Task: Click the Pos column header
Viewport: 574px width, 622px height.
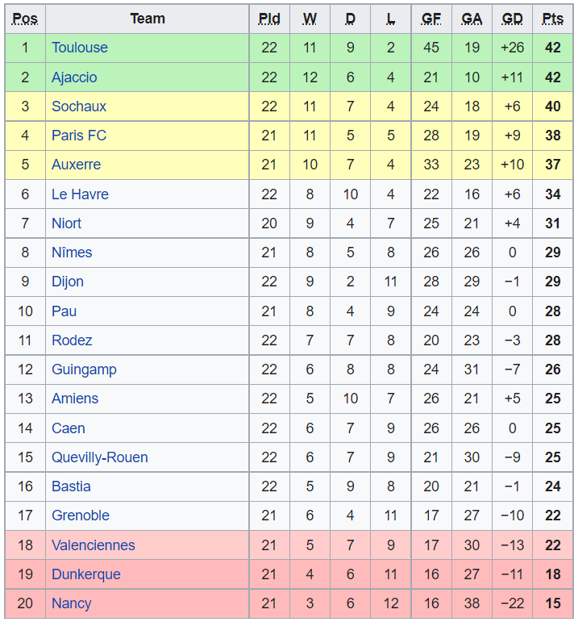Action: pos(25,19)
